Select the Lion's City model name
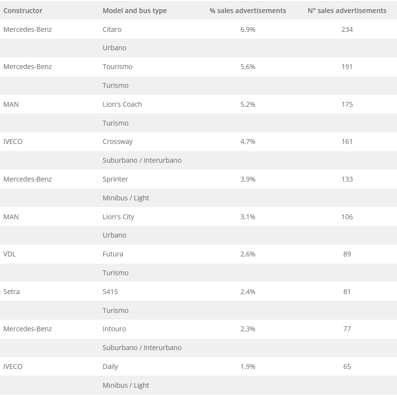The height and width of the screenshot is (395, 397). (x=118, y=217)
